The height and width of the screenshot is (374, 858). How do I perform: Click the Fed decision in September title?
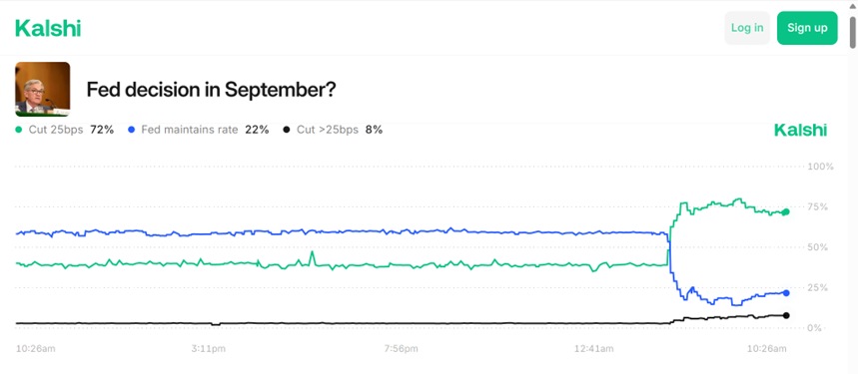click(211, 90)
